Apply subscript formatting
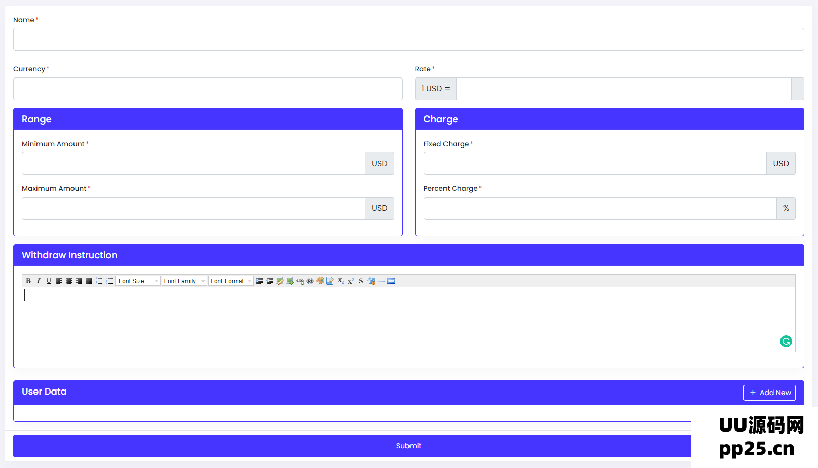This screenshot has height=468, width=818. click(341, 281)
